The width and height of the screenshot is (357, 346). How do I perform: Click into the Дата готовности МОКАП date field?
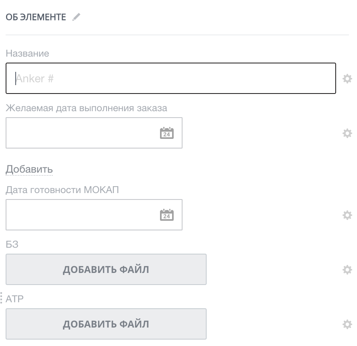[x=80, y=215]
